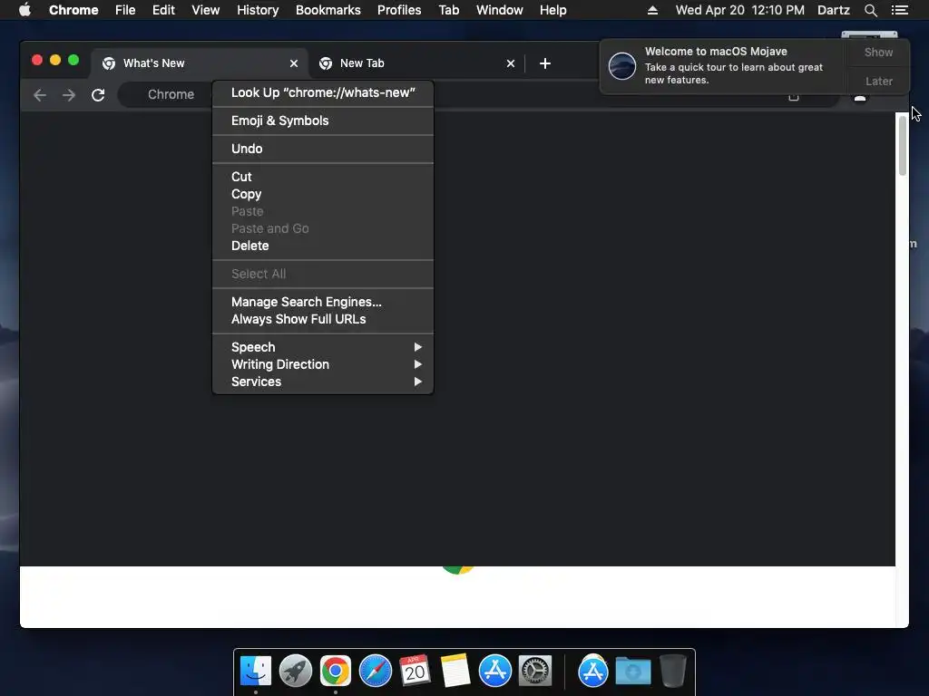This screenshot has height=696, width=929.
Task: Switch to the What's New tab
Action: (x=199, y=63)
